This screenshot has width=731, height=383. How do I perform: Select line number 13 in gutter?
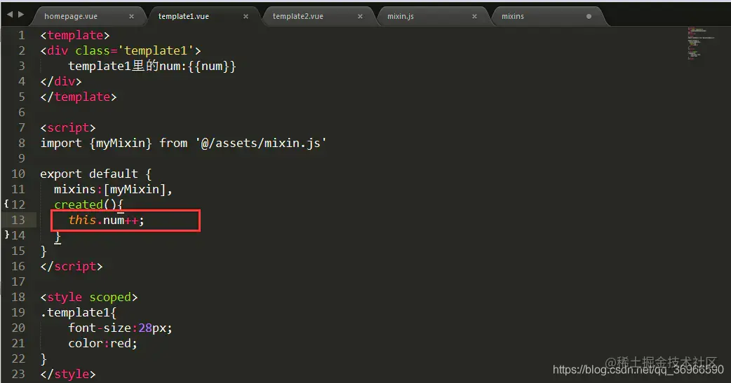(18, 220)
